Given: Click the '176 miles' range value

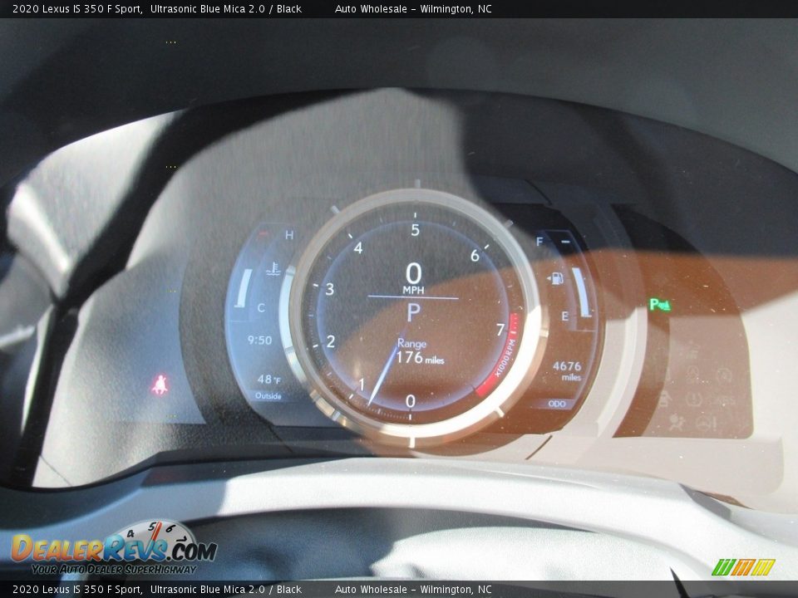Looking at the screenshot, I should 420,358.
